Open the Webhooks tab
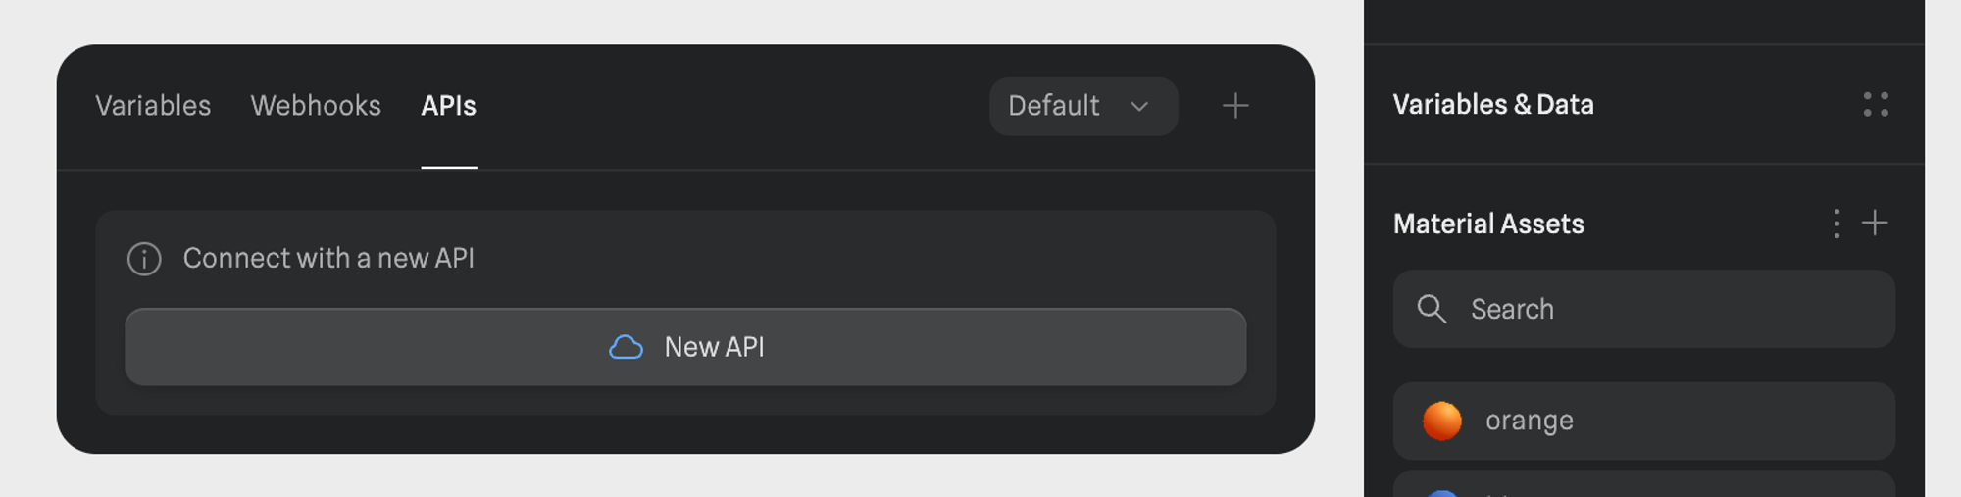Viewport: 1961px width, 497px height. [x=316, y=106]
